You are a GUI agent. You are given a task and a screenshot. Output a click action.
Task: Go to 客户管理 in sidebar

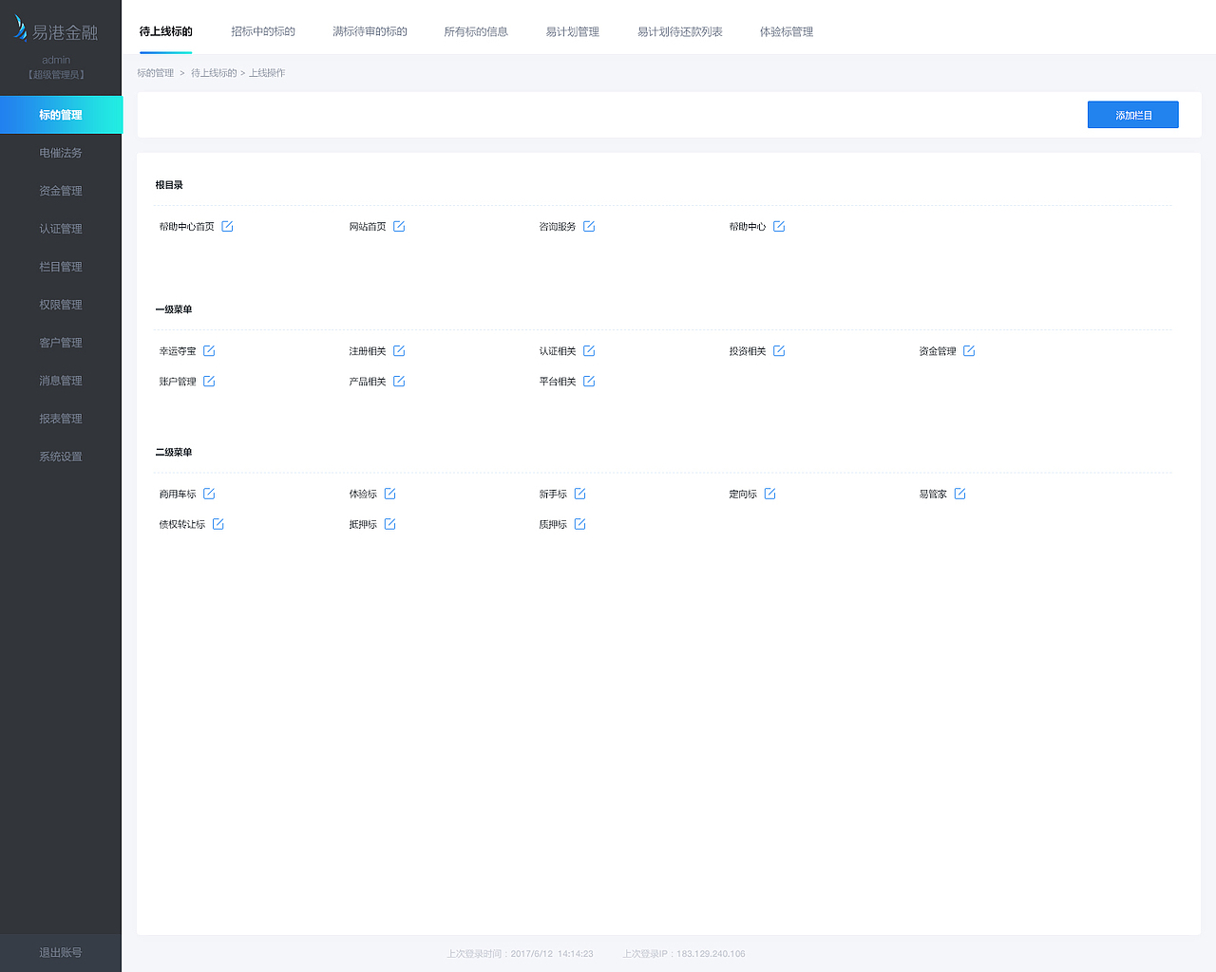click(61, 343)
